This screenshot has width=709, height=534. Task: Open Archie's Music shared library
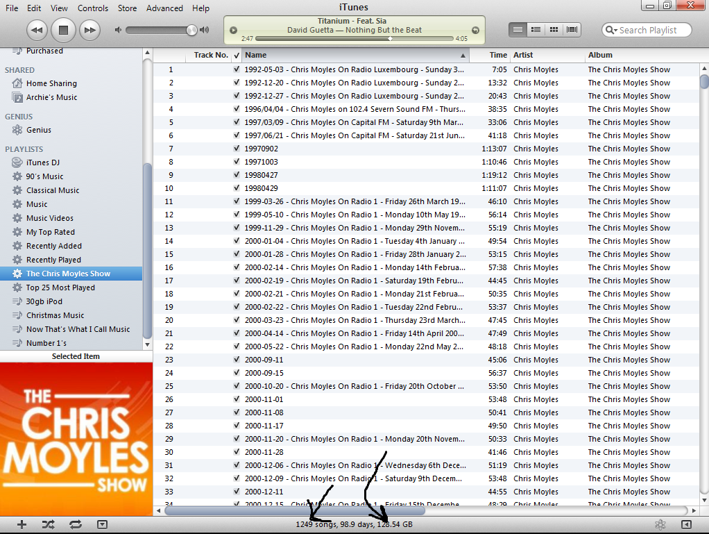coord(51,97)
